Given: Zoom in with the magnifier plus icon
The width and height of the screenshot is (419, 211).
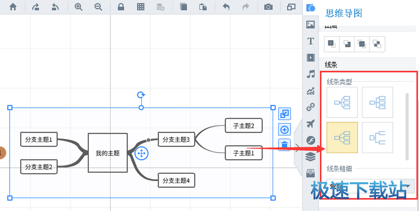Looking at the screenshot, I should [x=78, y=7].
